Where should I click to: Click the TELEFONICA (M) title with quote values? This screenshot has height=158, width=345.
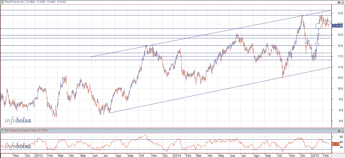tap(35, 2)
